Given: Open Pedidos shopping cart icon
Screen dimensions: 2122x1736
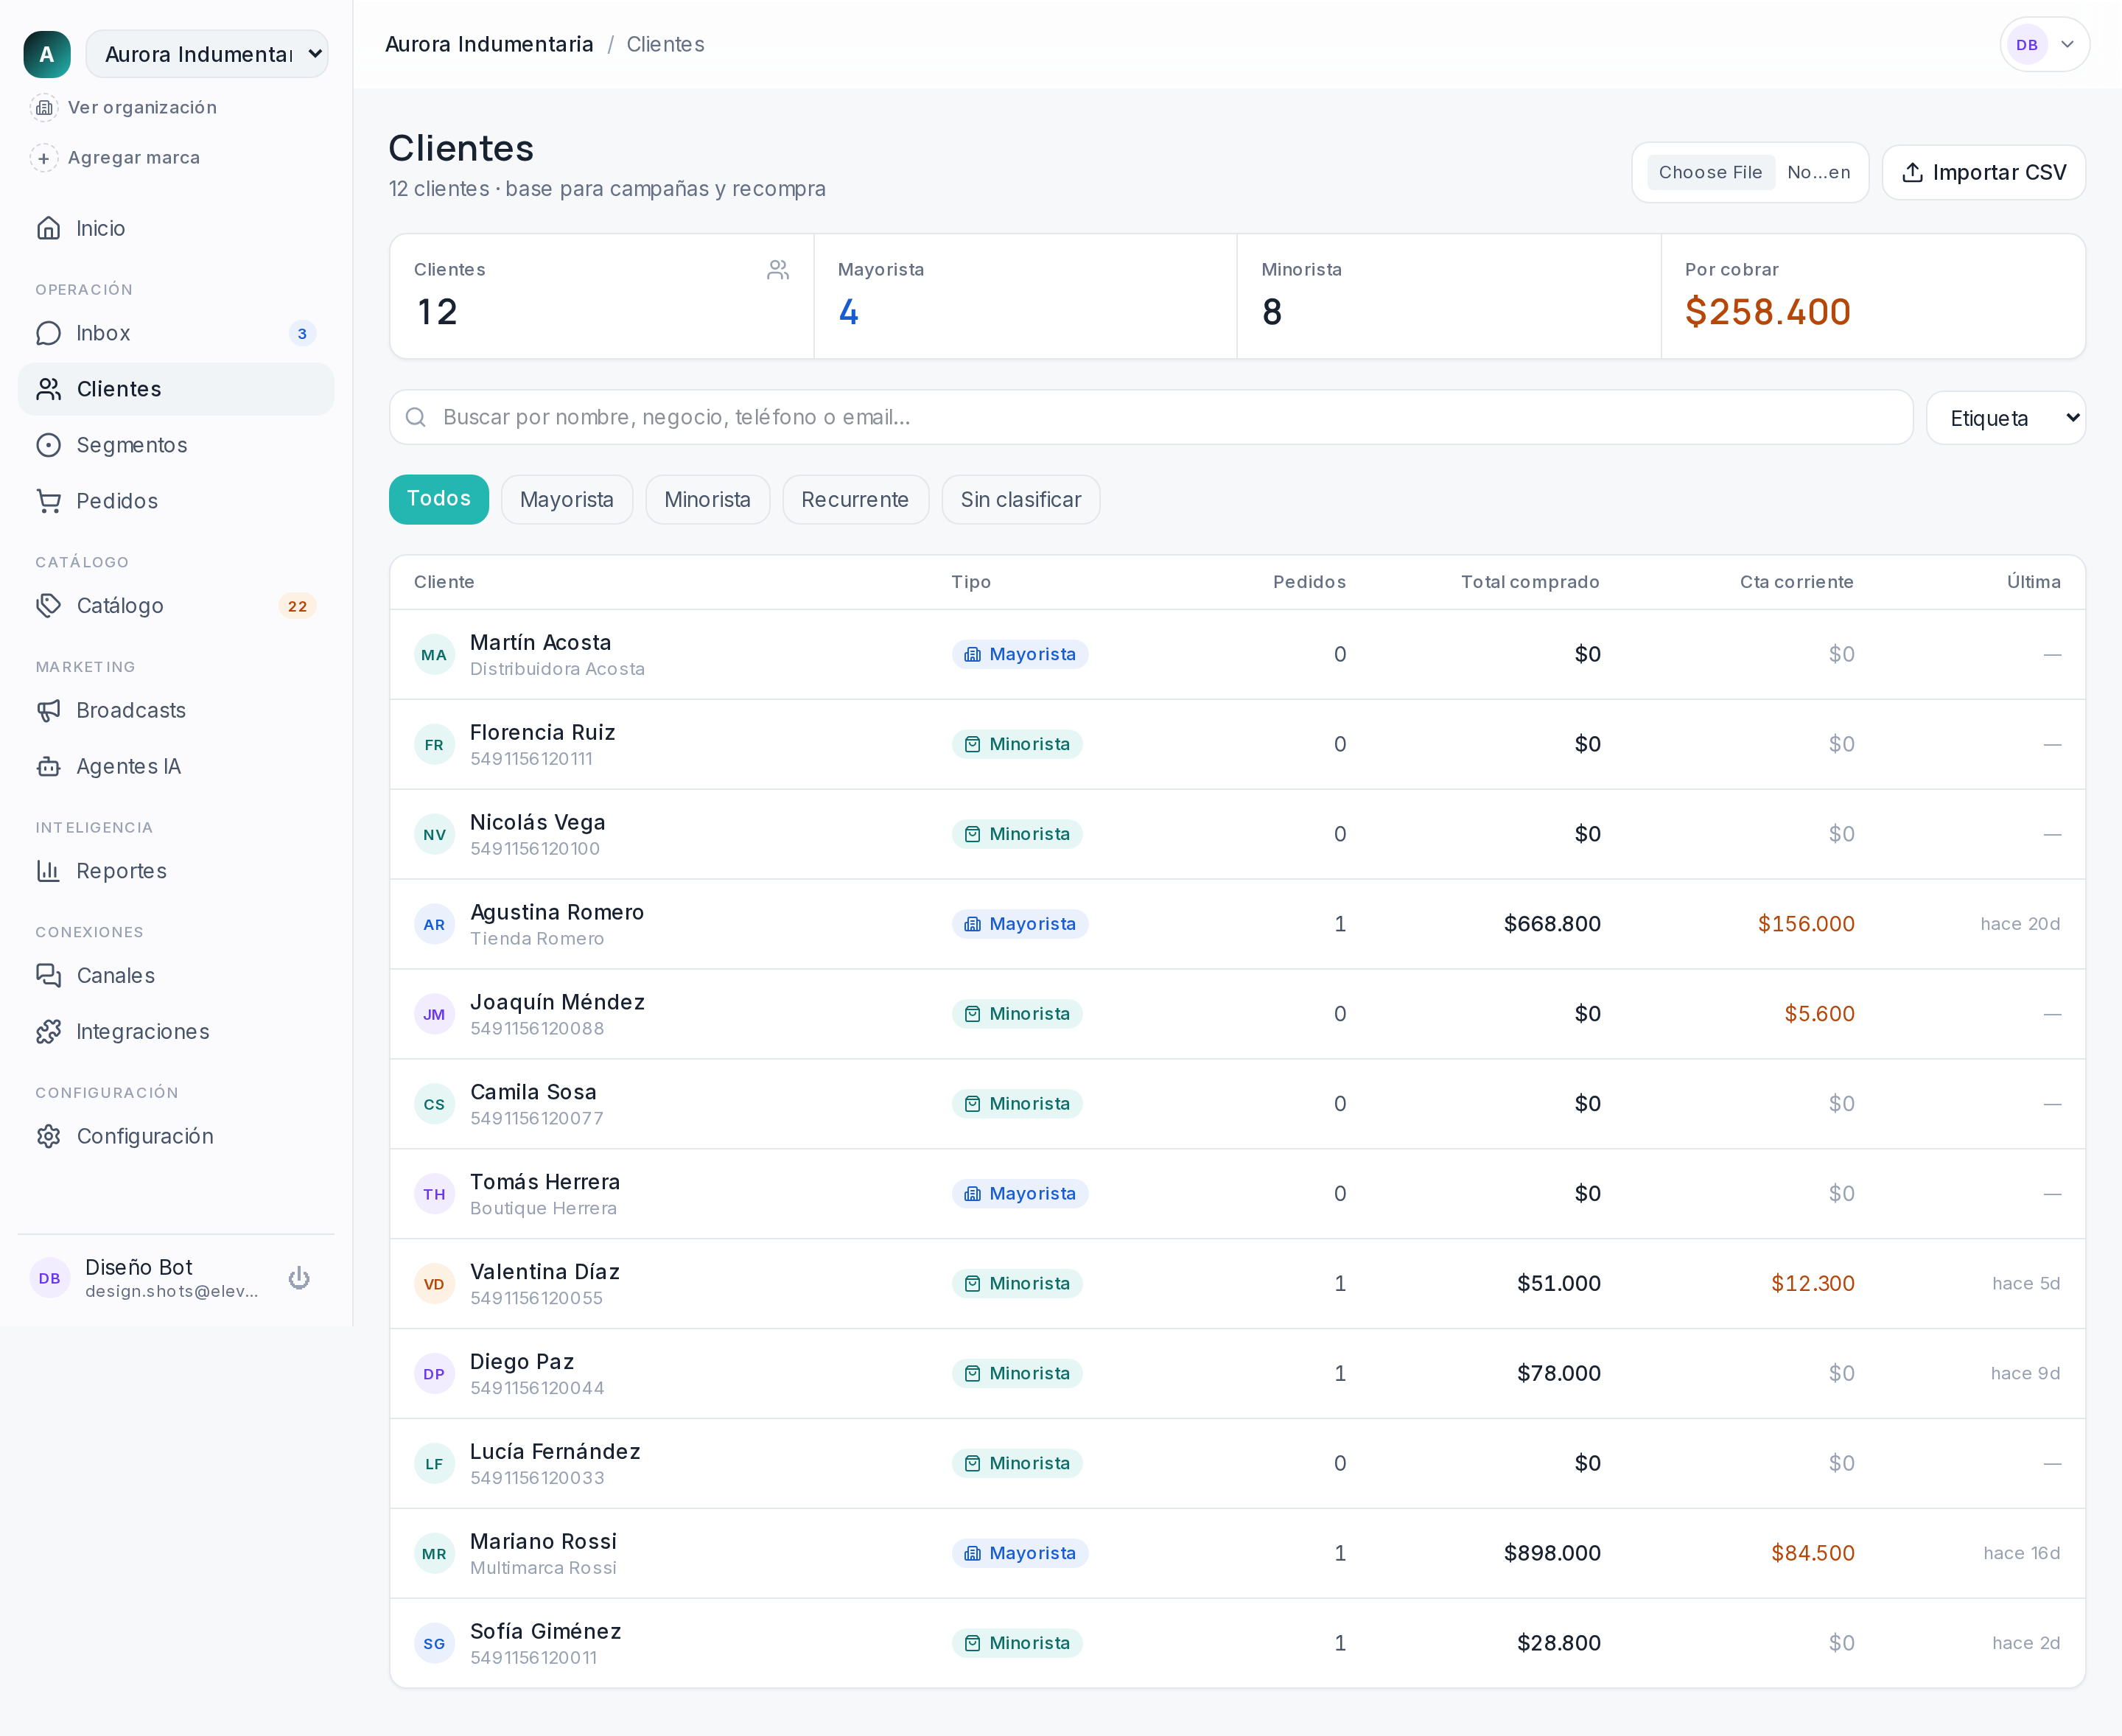Looking at the screenshot, I should tap(48, 501).
